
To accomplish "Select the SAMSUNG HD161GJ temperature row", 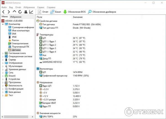I will click(x=62, y=62).
